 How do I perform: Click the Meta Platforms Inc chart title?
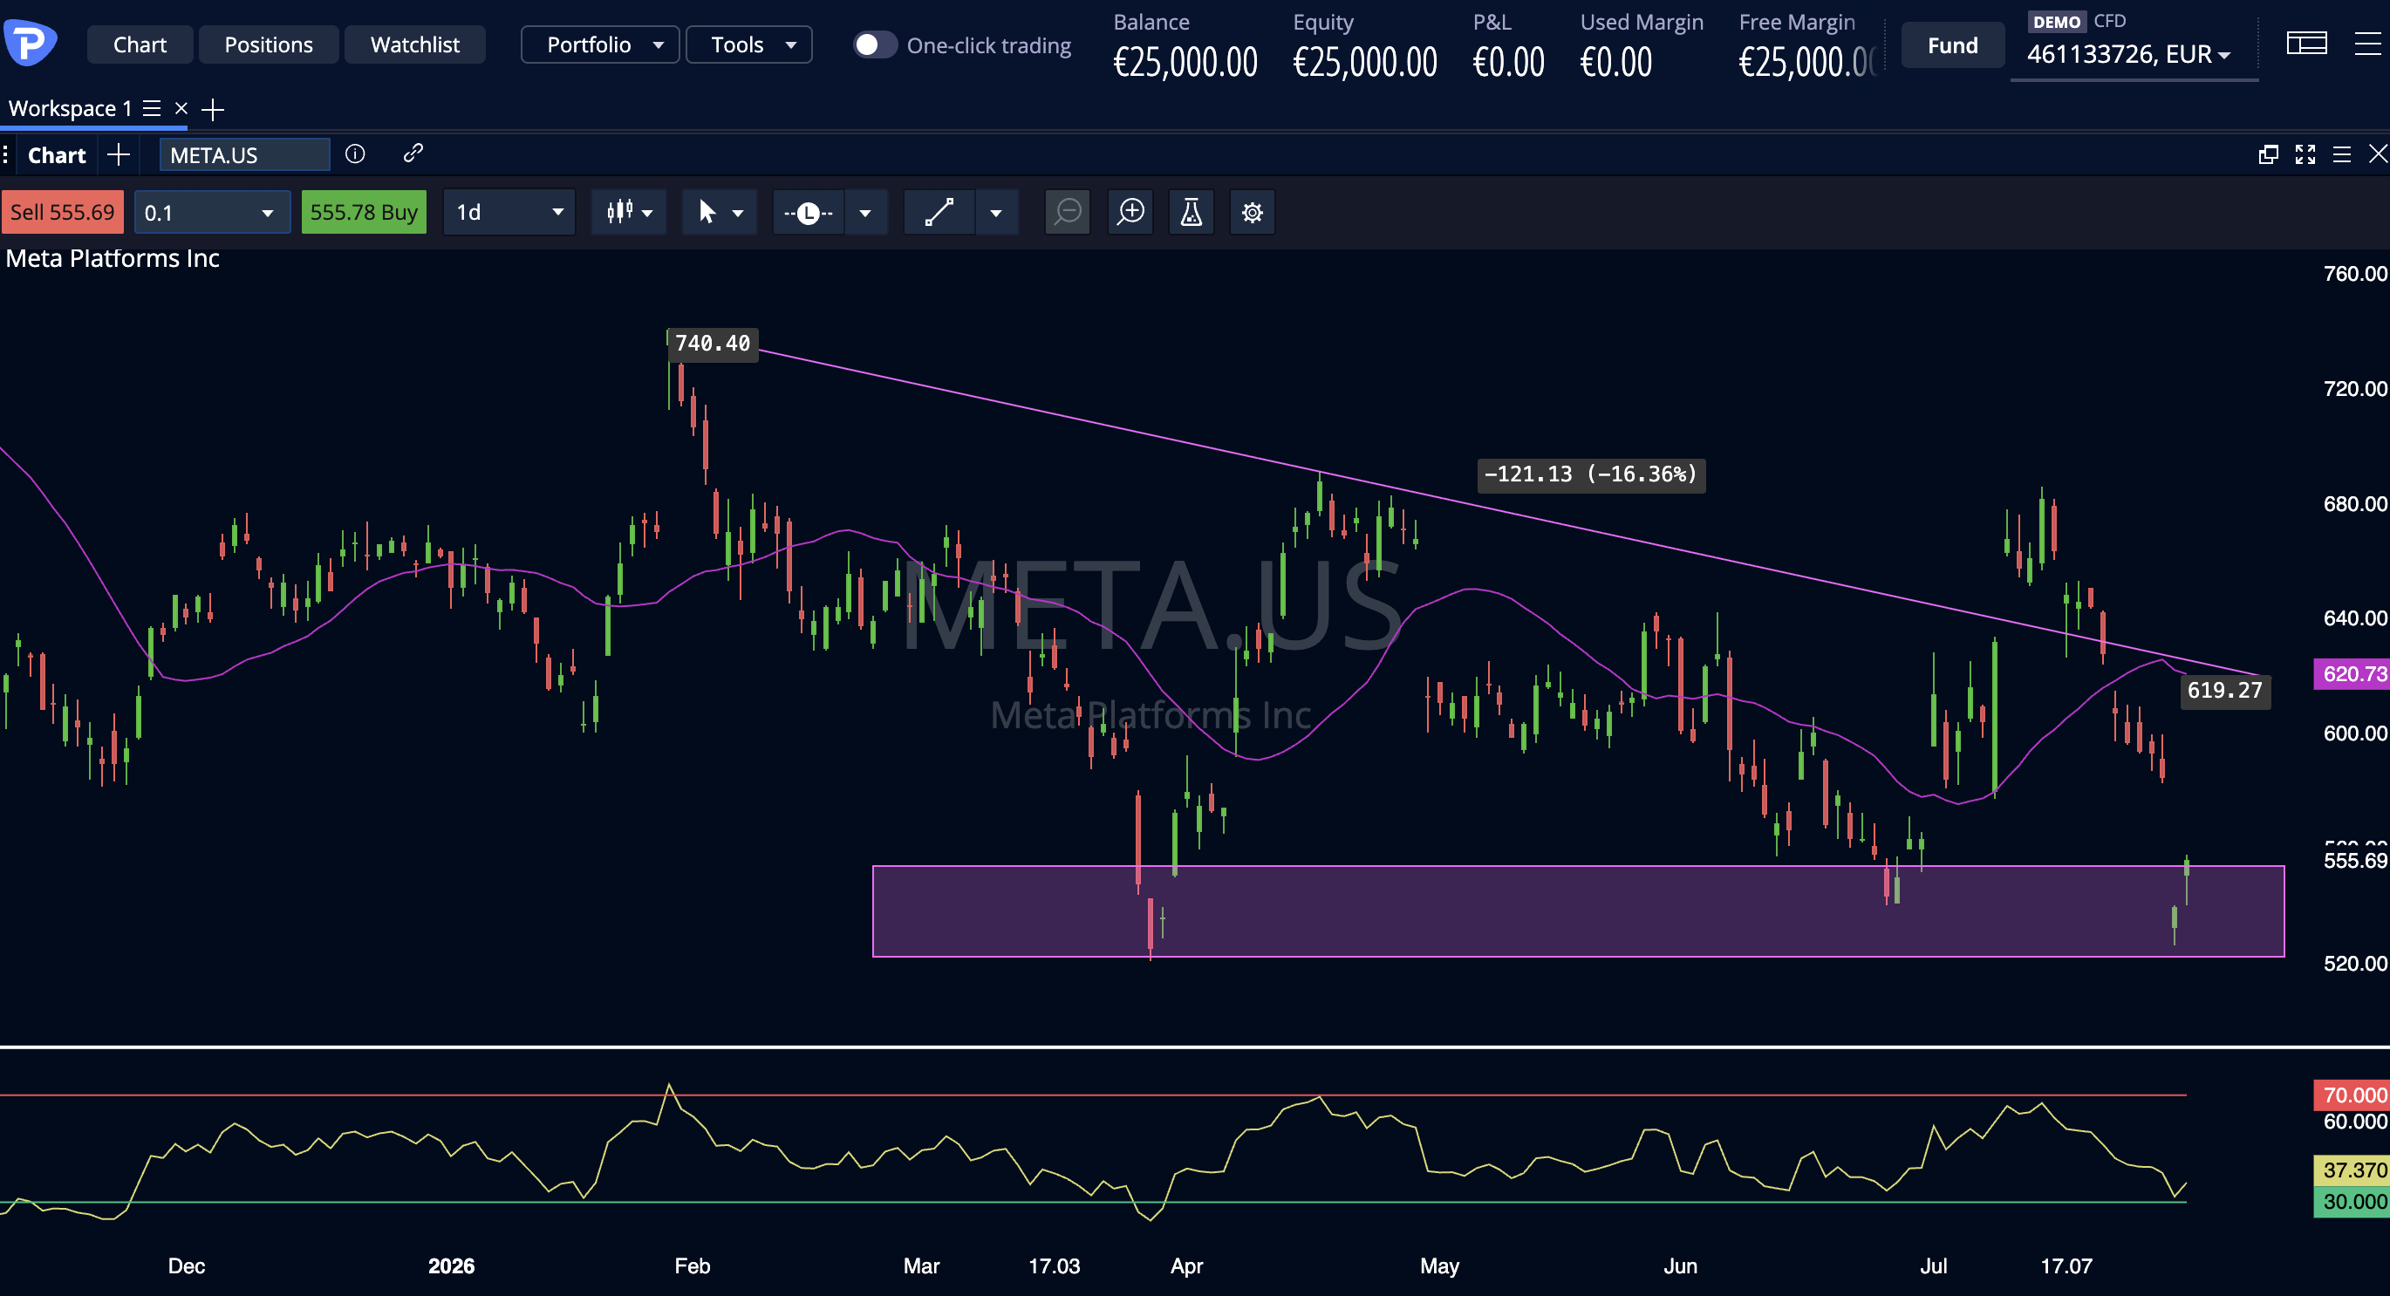tap(113, 259)
